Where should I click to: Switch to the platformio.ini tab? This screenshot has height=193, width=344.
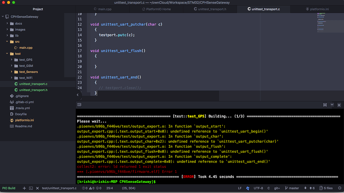[x=317, y=9]
